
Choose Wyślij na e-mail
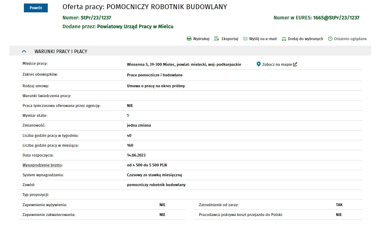tap(263, 39)
